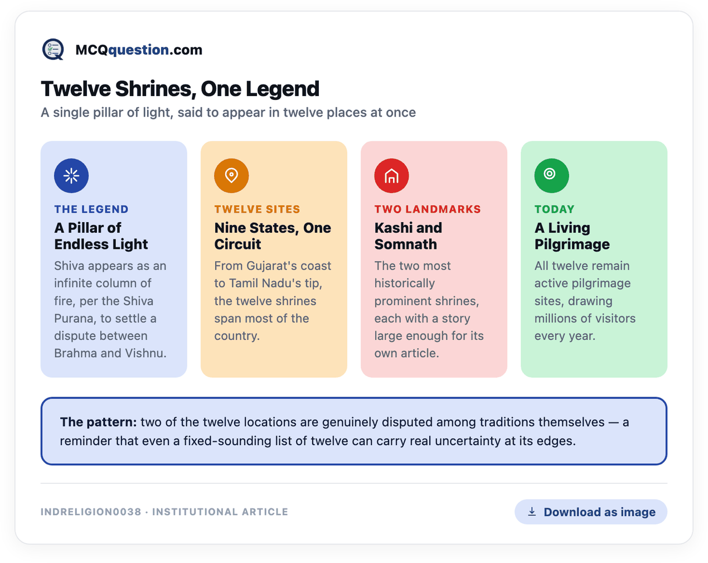Open the MCQquestion.com site name

tap(139, 50)
